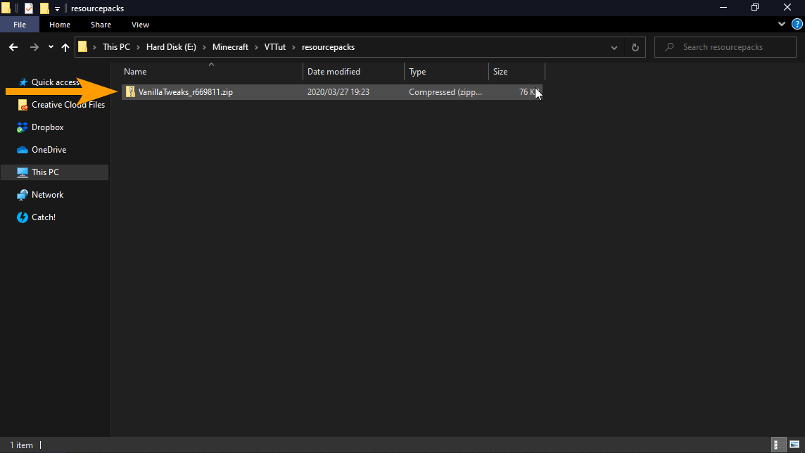This screenshot has height=453, width=805.
Task: Minimize the resourcepacks window
Action: pos(723,8)
